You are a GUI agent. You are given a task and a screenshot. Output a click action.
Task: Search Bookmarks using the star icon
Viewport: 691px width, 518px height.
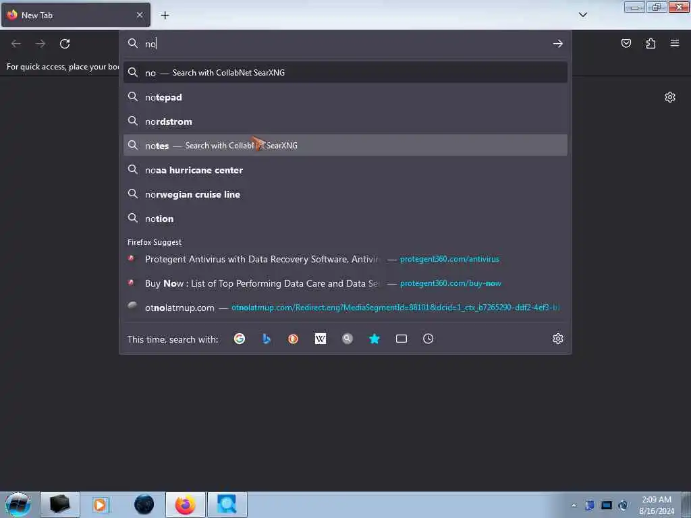click(374, 339)
